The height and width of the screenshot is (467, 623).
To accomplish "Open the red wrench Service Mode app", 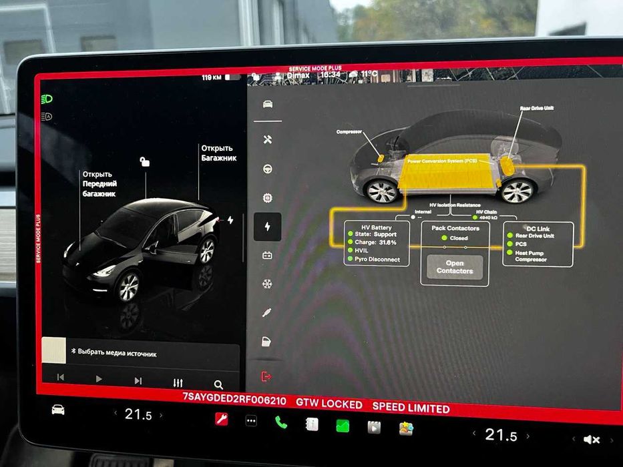I will pyautogui.click(x=221, y=419).
